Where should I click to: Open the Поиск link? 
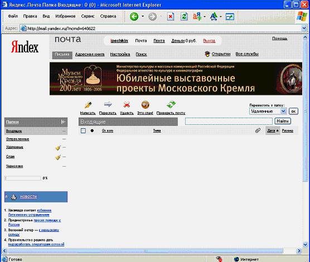[x=141, y=54]
